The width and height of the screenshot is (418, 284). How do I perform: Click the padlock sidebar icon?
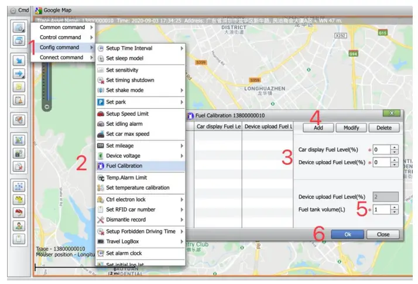click(x=19, y=153)
